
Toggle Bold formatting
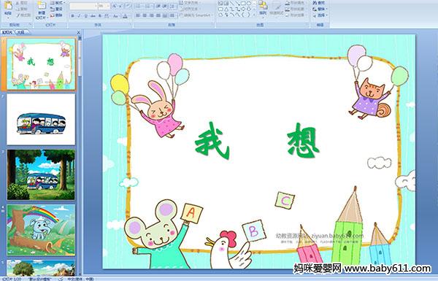(72, 16)
